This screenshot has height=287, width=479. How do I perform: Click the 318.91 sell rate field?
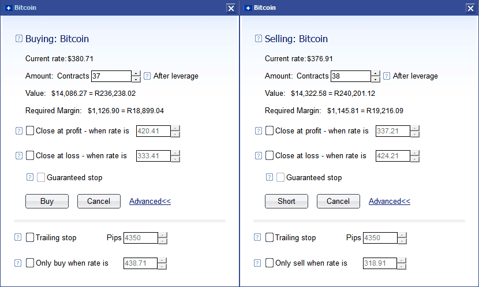pyautogui.click(x=380, y=263)
